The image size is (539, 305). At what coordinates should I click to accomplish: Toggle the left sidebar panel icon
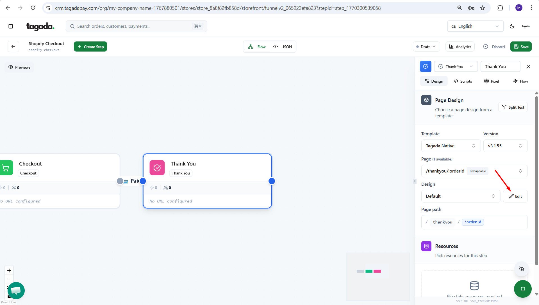(x=11, y=26)
